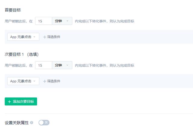Click the 筛选条件 link text under 首要目标
Screen dimensions: 193x140
click(54, 37)
